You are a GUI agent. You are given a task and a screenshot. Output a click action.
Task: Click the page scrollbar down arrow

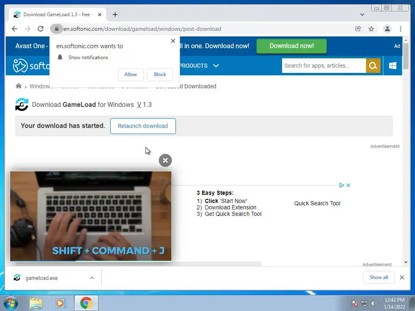coord(406,262)
